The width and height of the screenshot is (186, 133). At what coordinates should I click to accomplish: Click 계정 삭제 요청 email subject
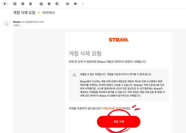[24, 13]
